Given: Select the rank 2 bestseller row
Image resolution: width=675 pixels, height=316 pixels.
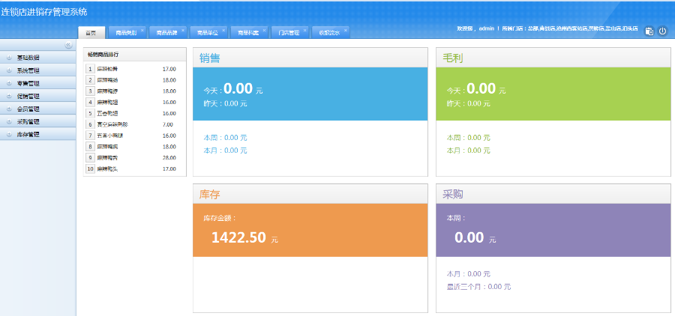Looking at the screenshot, I should pos(135,80).
